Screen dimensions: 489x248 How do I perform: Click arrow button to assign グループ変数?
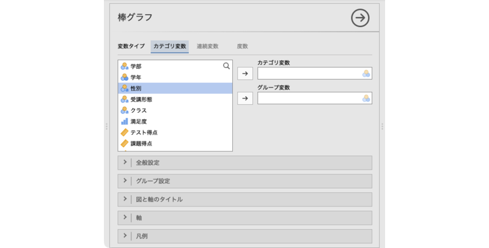[x=245, y=98]
